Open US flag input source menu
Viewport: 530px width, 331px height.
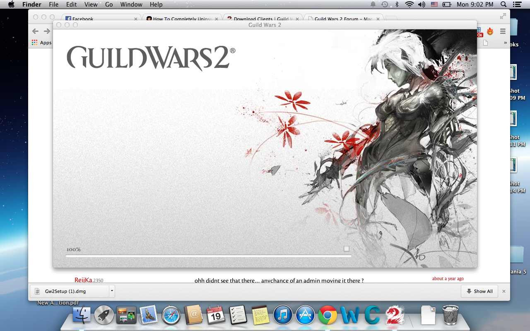point(434,5)
